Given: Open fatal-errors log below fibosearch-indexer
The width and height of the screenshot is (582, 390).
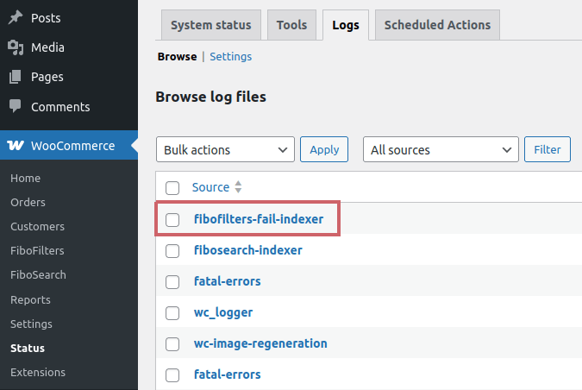Looking at the screenshot, I should click(227, 281).
